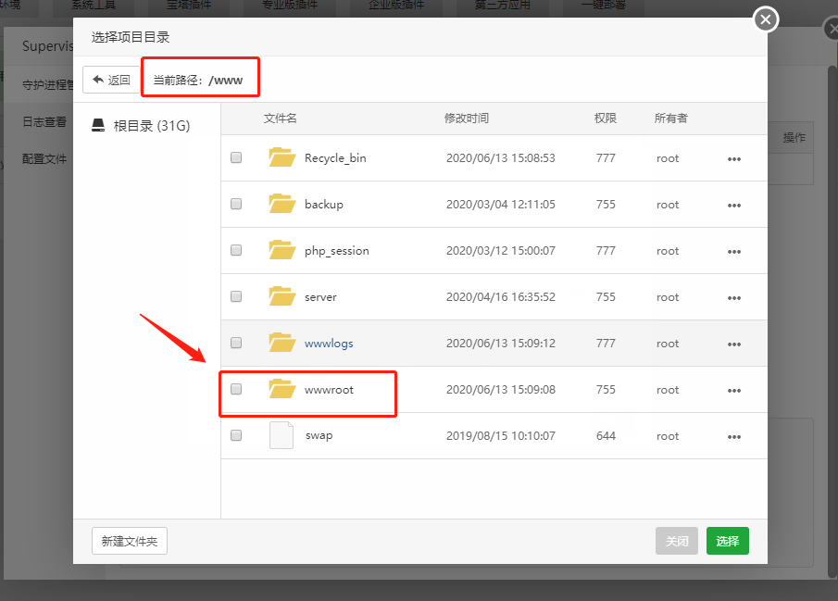Click the 修改时间 column header
The height and width of the screenshot is (601, 838).
click(467, 119)
